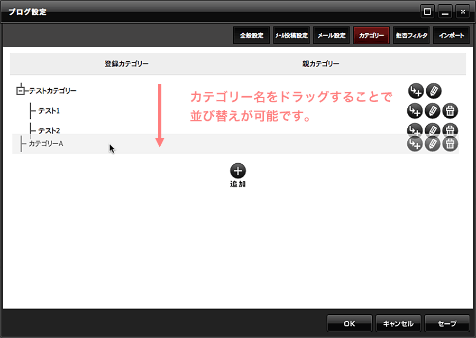Delete カテゴリーA with trash icon
This screenshot has width=476, height=338.
coord(450,144)
